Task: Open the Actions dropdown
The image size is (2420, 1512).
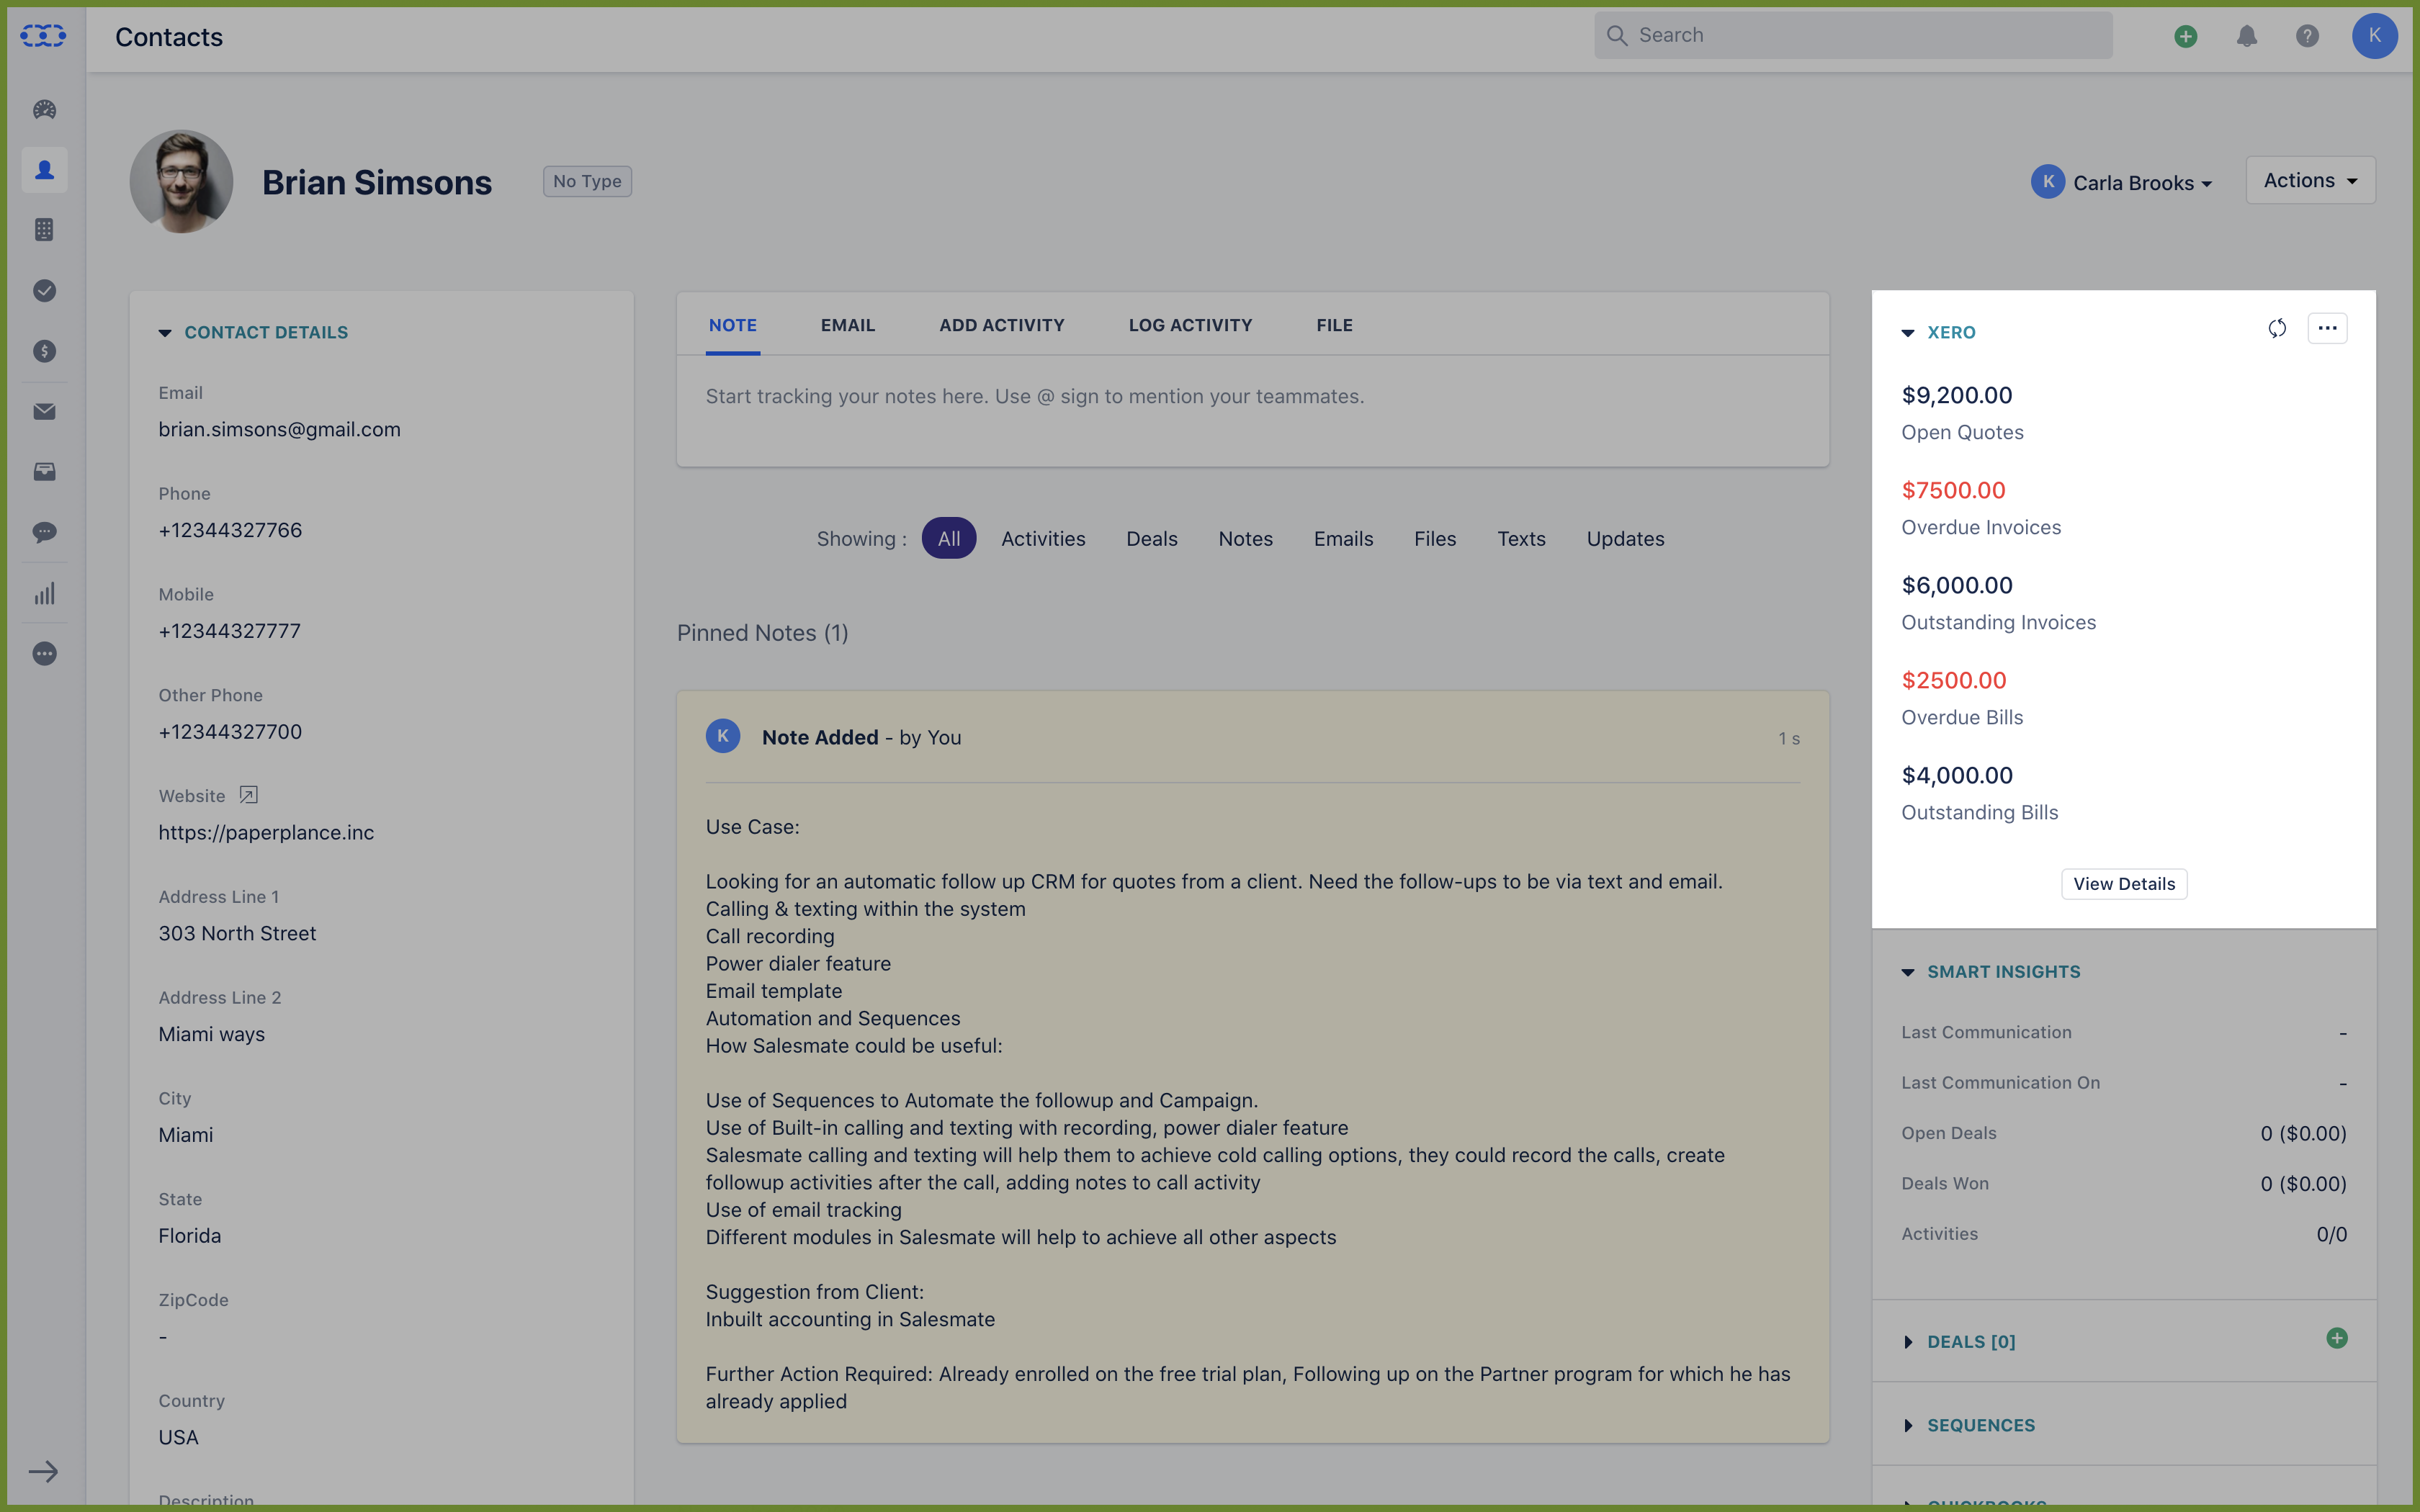Action: point(2310,180)
